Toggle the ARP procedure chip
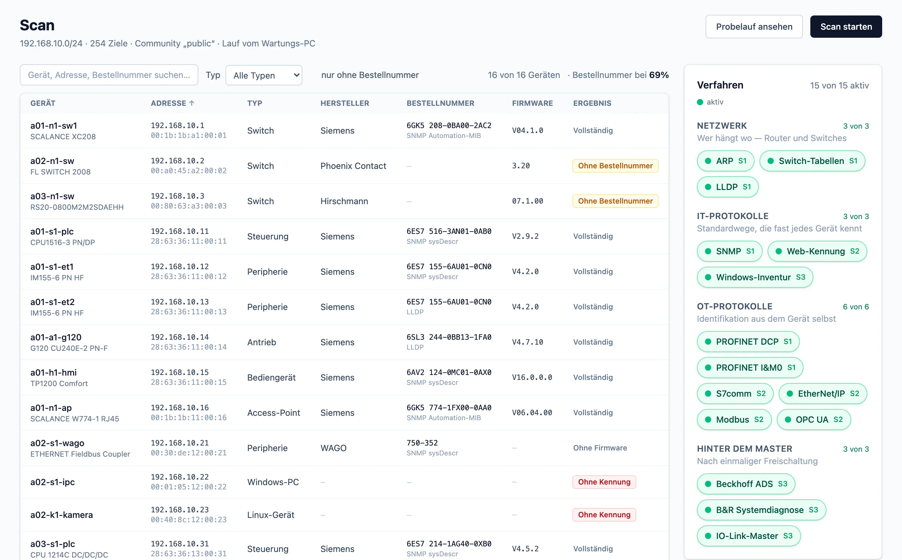The image size is (902, 560). [x=725, y=161]
